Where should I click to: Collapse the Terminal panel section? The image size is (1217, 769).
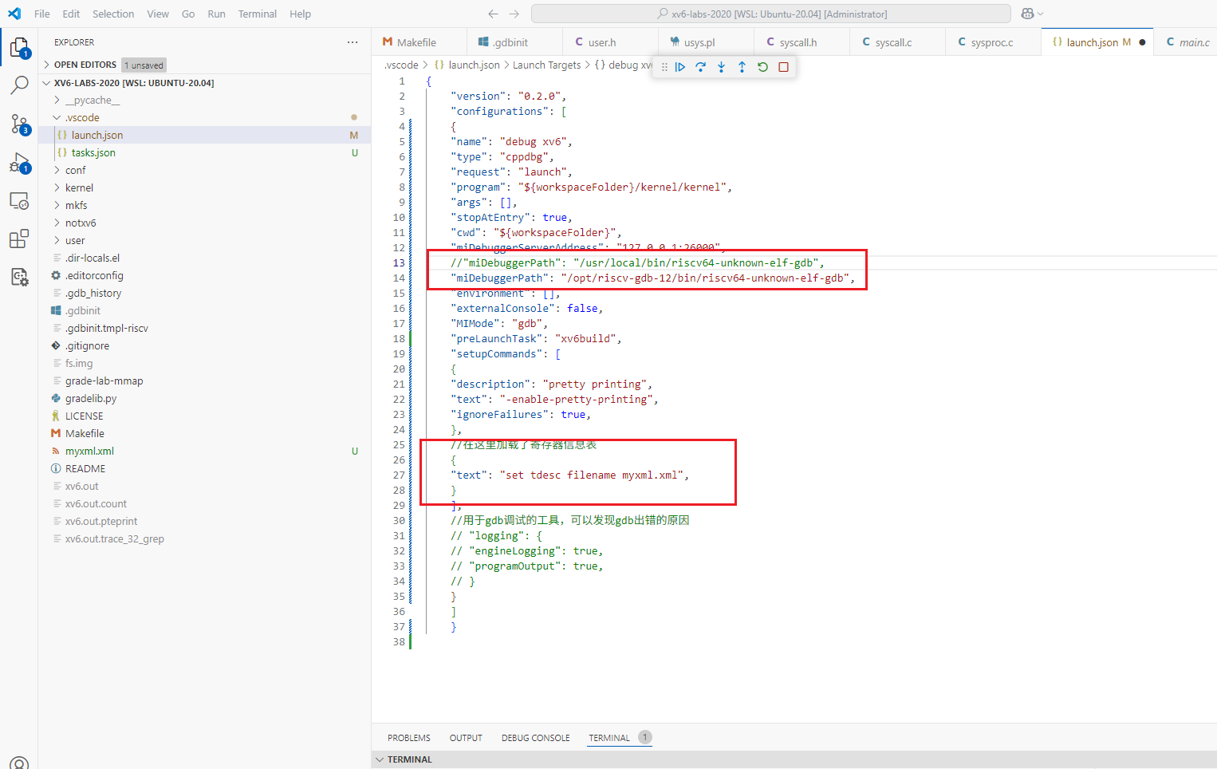pyautogui.click(x=409, y=759)
